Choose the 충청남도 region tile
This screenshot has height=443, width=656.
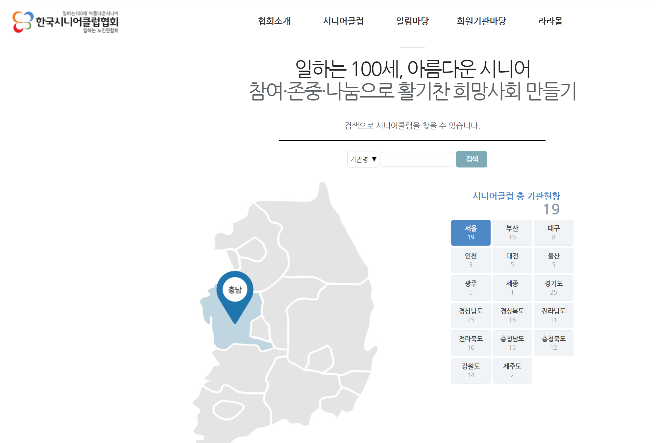click(x=512, y=343)
